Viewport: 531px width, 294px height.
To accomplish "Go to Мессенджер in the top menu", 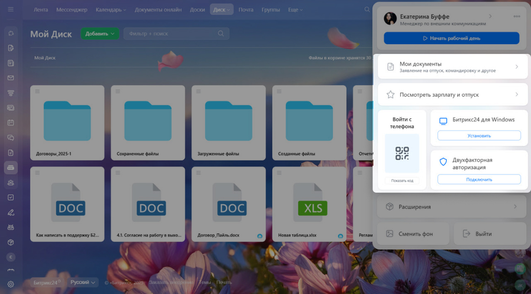I will coord(72,10).
